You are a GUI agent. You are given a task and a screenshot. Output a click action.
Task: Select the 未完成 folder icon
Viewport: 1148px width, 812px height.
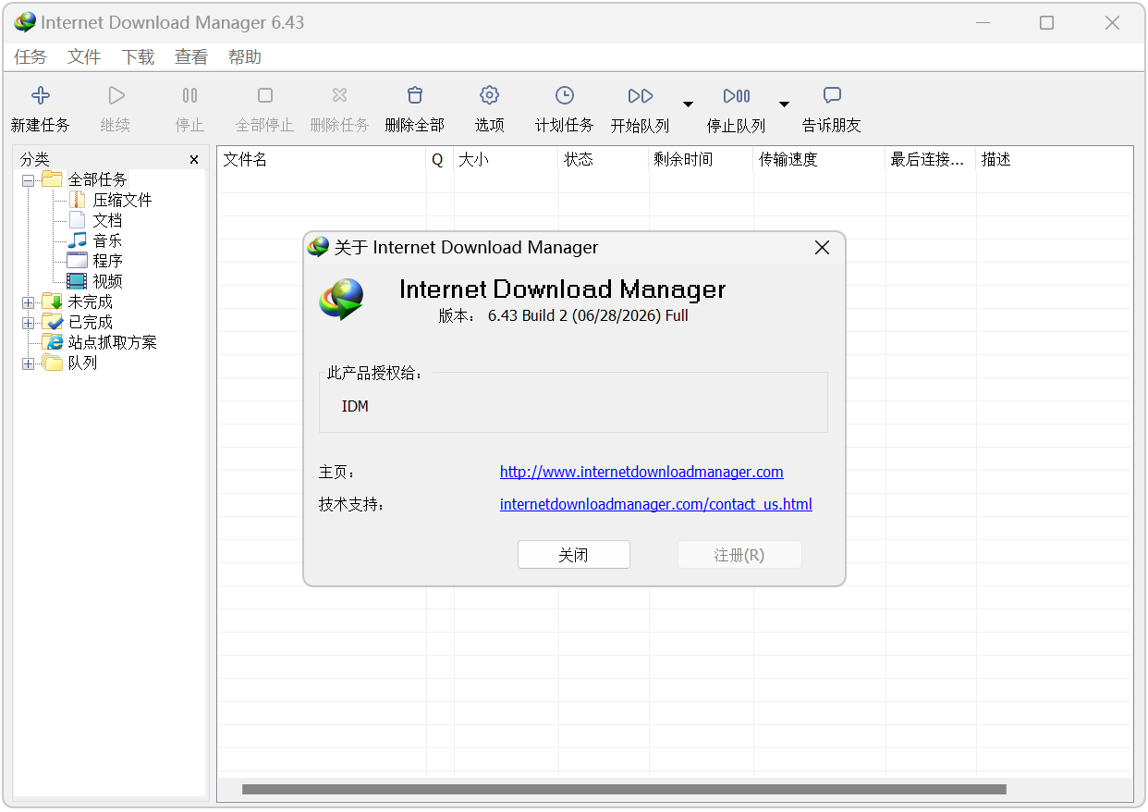pos(53,301)
